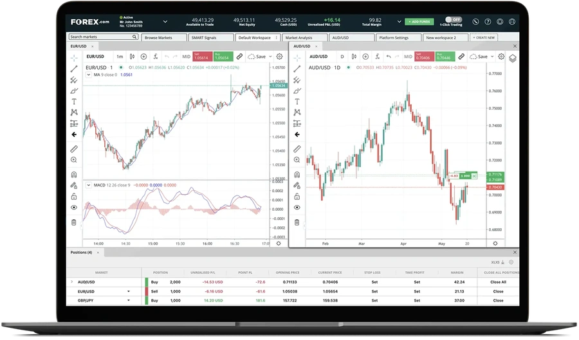This screenshot has width=579, height=340.
Task: Export positions using the XLXS download
Action: click(x=498, y=262)
